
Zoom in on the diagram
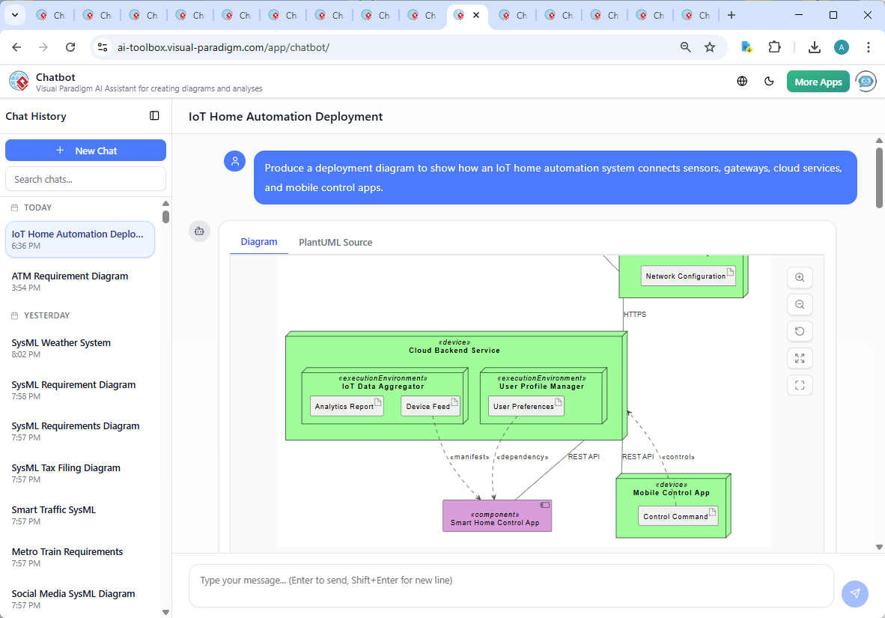(x=800, y=278)
